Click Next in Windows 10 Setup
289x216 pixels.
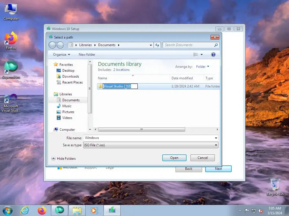218,169
